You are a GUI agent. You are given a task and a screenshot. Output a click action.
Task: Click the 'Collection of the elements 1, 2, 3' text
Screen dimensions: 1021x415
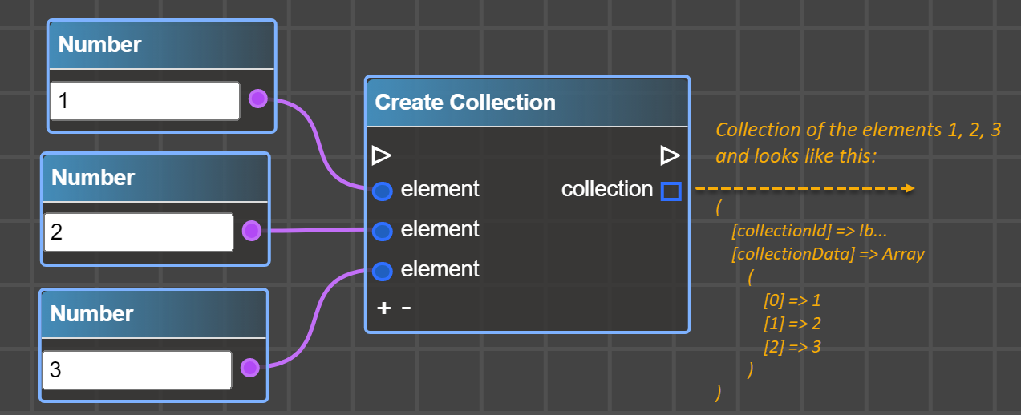point(858,130)
